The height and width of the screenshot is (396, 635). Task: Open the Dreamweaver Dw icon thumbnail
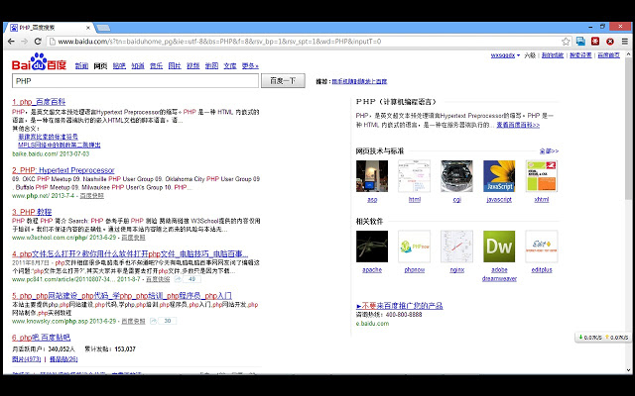coord(499,247)
